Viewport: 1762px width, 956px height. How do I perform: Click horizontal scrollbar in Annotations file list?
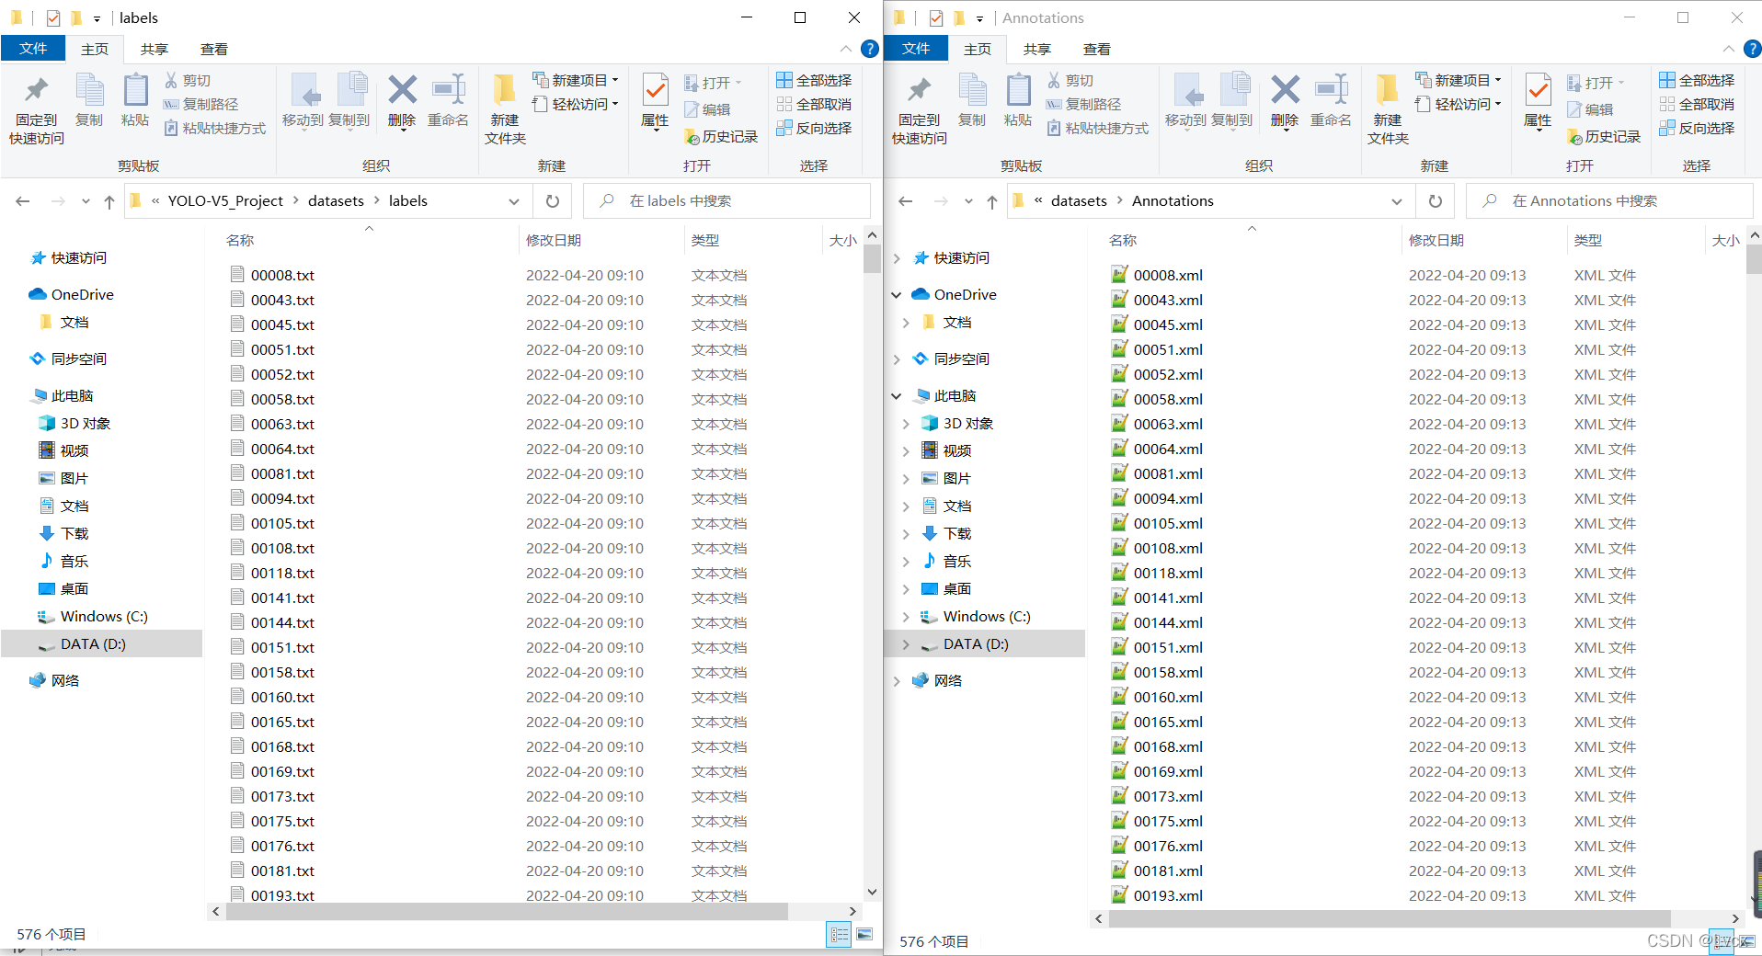1390,918
